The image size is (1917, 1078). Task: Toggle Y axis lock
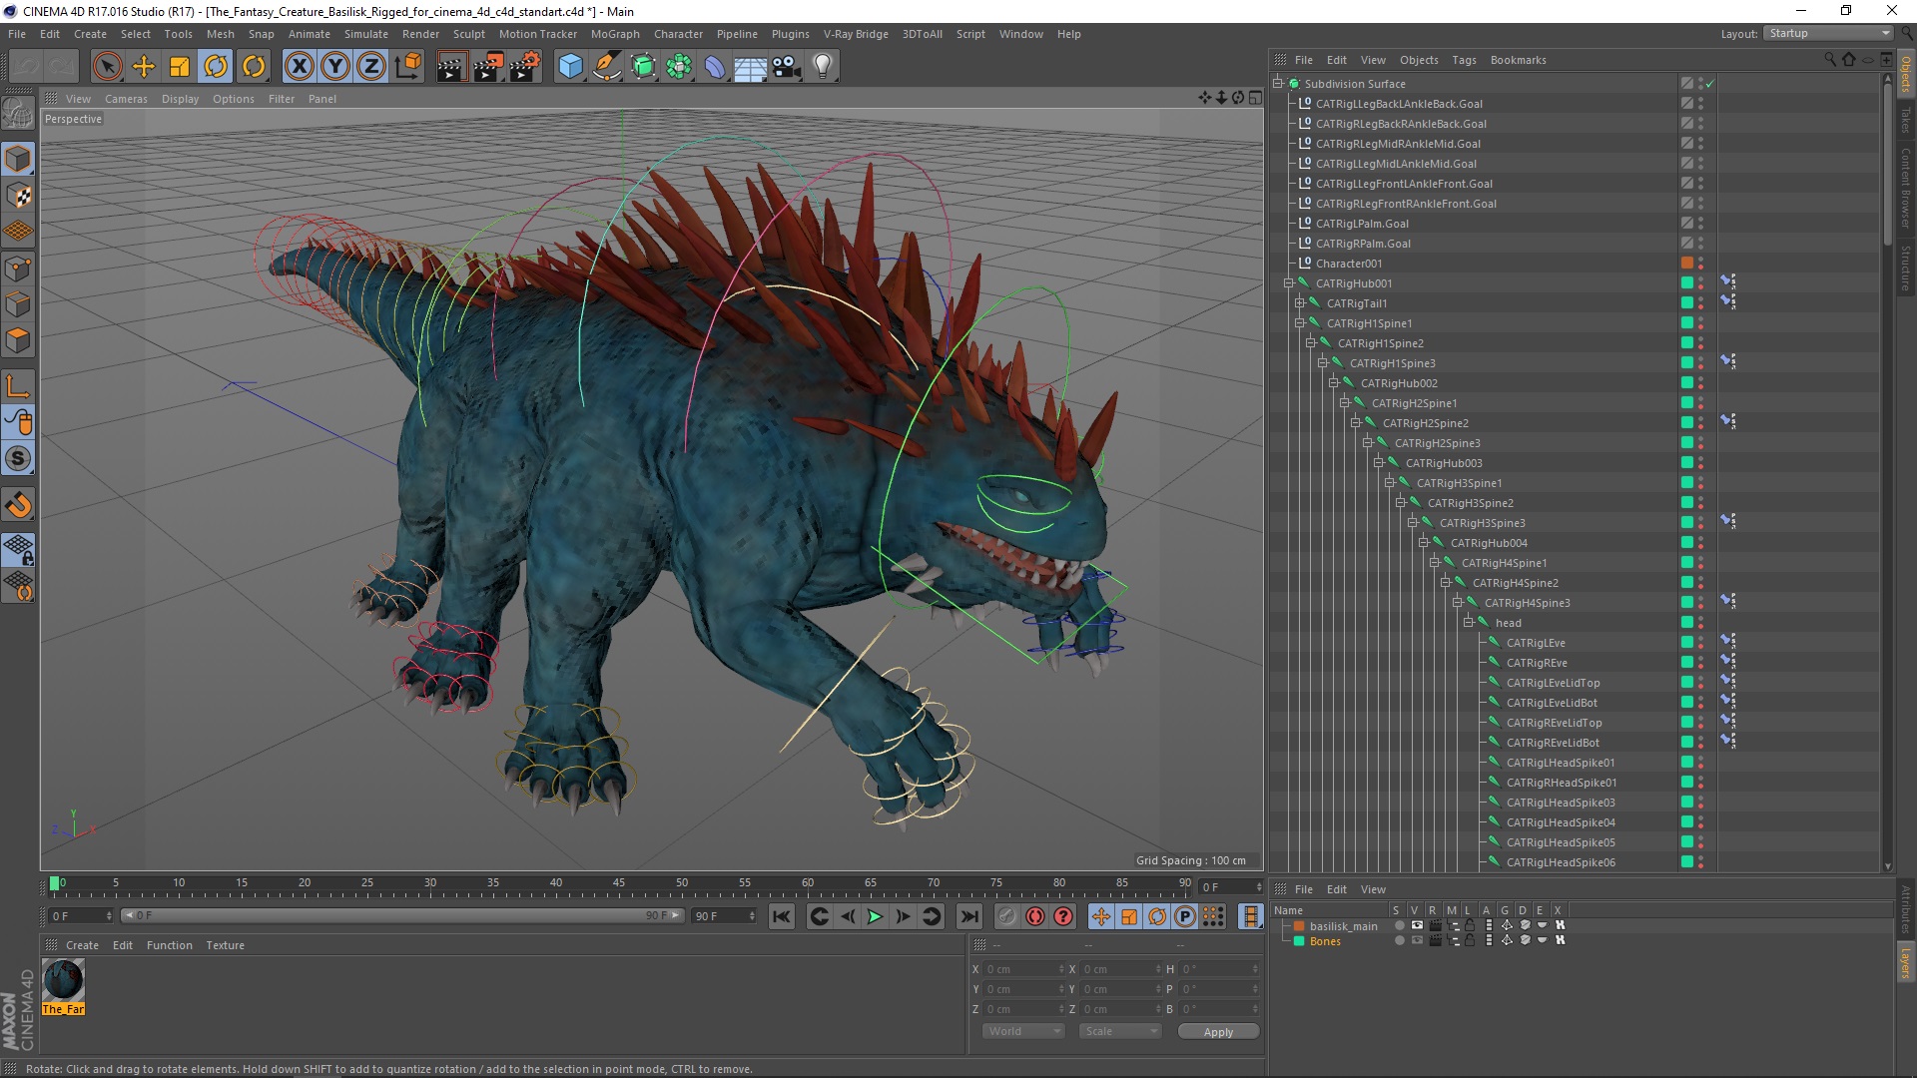coord(335,67)
